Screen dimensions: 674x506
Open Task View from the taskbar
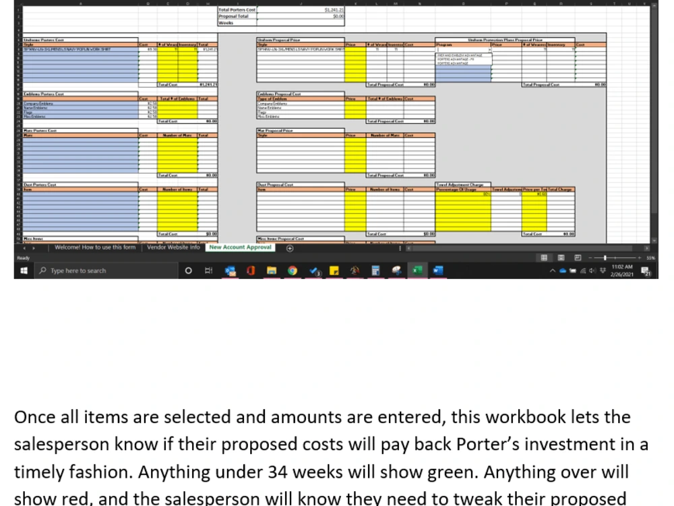pyautogui.click(x=208, y=271)
